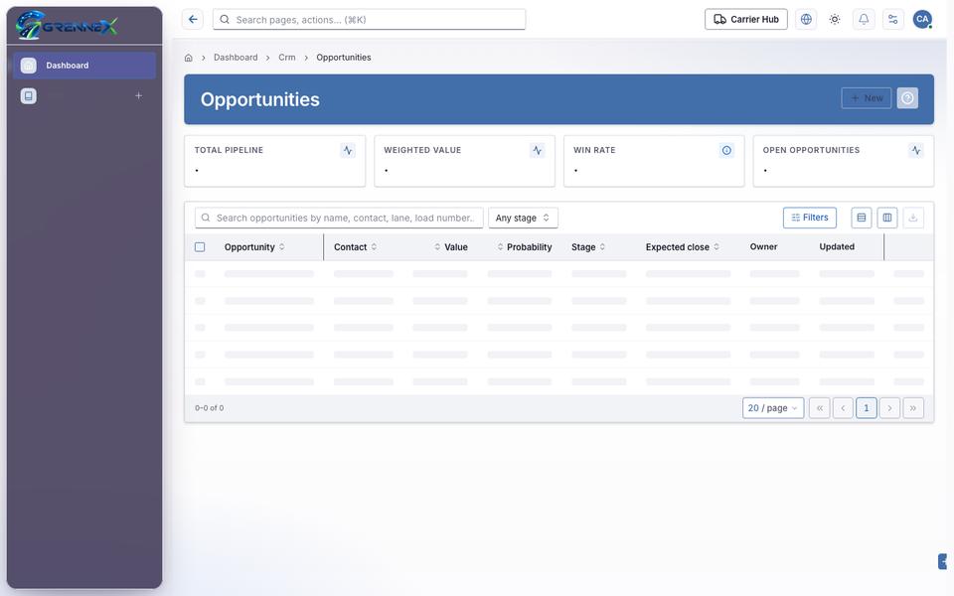Open the Carrier Hub button
The image size is (954, 596).
click(746, 20)
